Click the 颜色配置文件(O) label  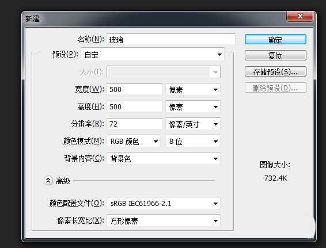click(x=77, y=203)
